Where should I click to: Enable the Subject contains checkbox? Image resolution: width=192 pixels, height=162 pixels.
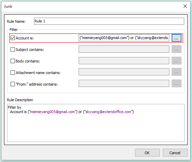[13, 50]
